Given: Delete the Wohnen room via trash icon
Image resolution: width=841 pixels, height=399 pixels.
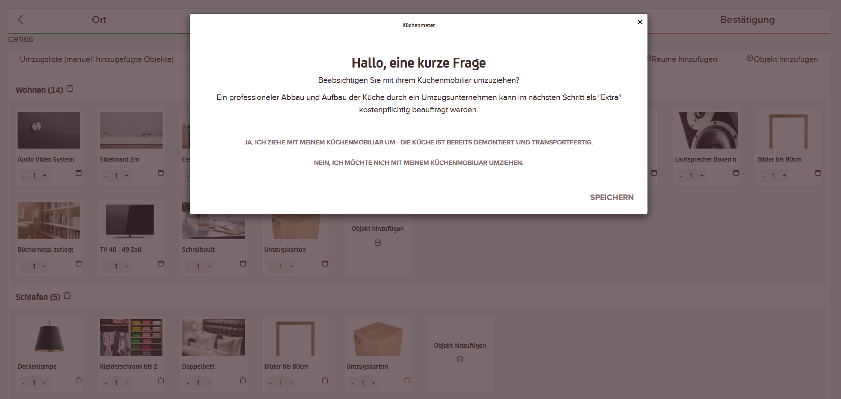Looking at the screenshot, I should pos(70,88).
